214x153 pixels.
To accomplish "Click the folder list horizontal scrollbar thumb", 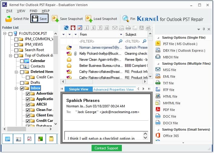I will click(x=16, y=129).
